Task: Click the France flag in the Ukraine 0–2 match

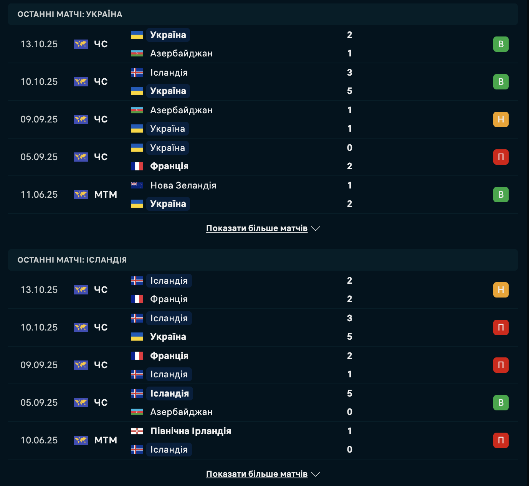Action: coord(137,166)
